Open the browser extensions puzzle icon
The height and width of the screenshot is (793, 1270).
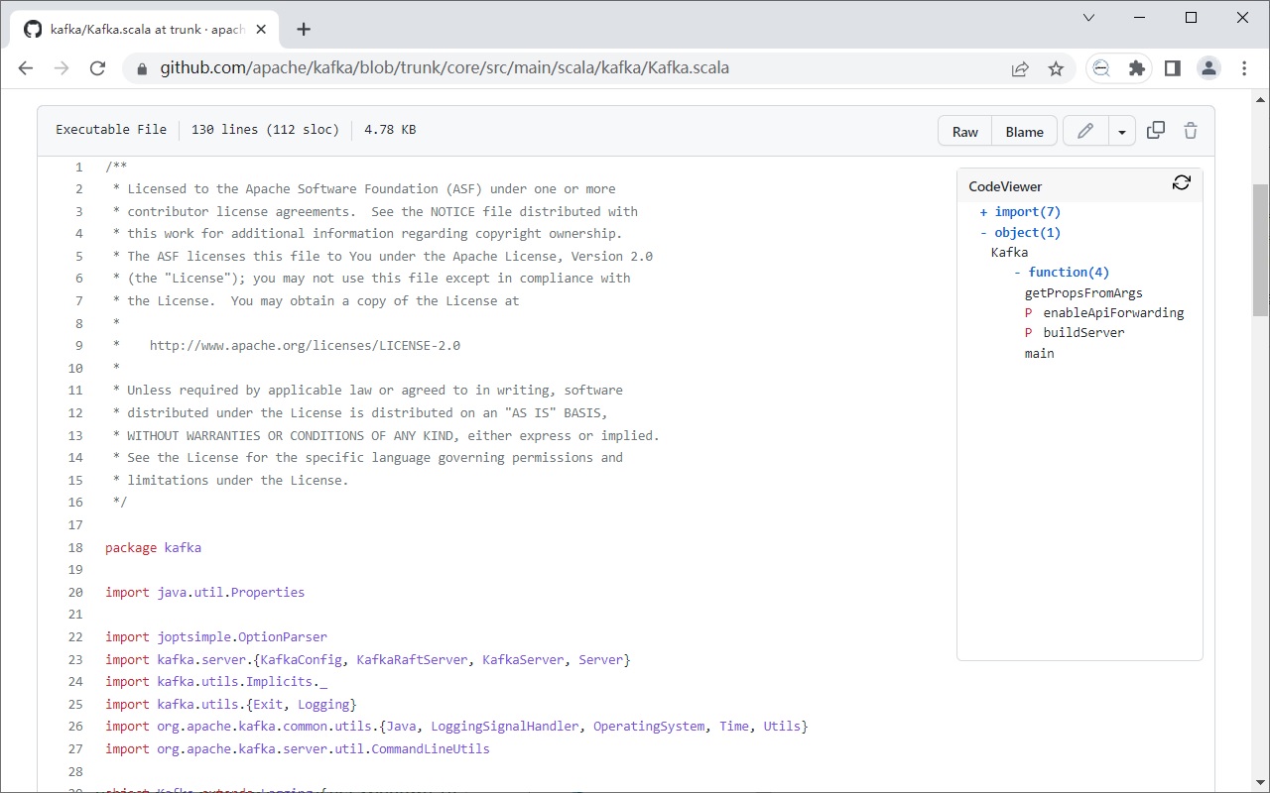(1137, 67)
